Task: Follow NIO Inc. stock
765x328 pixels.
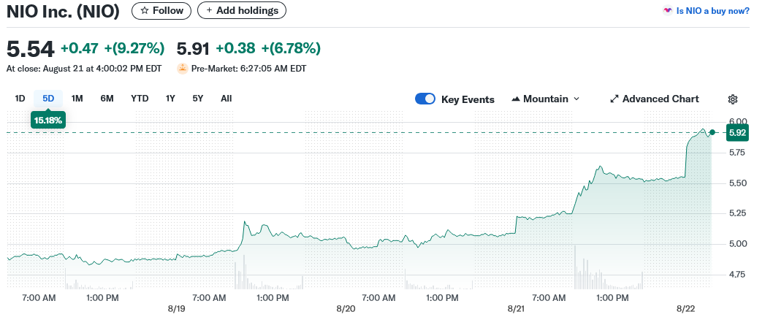Action: tap(161, 10)
